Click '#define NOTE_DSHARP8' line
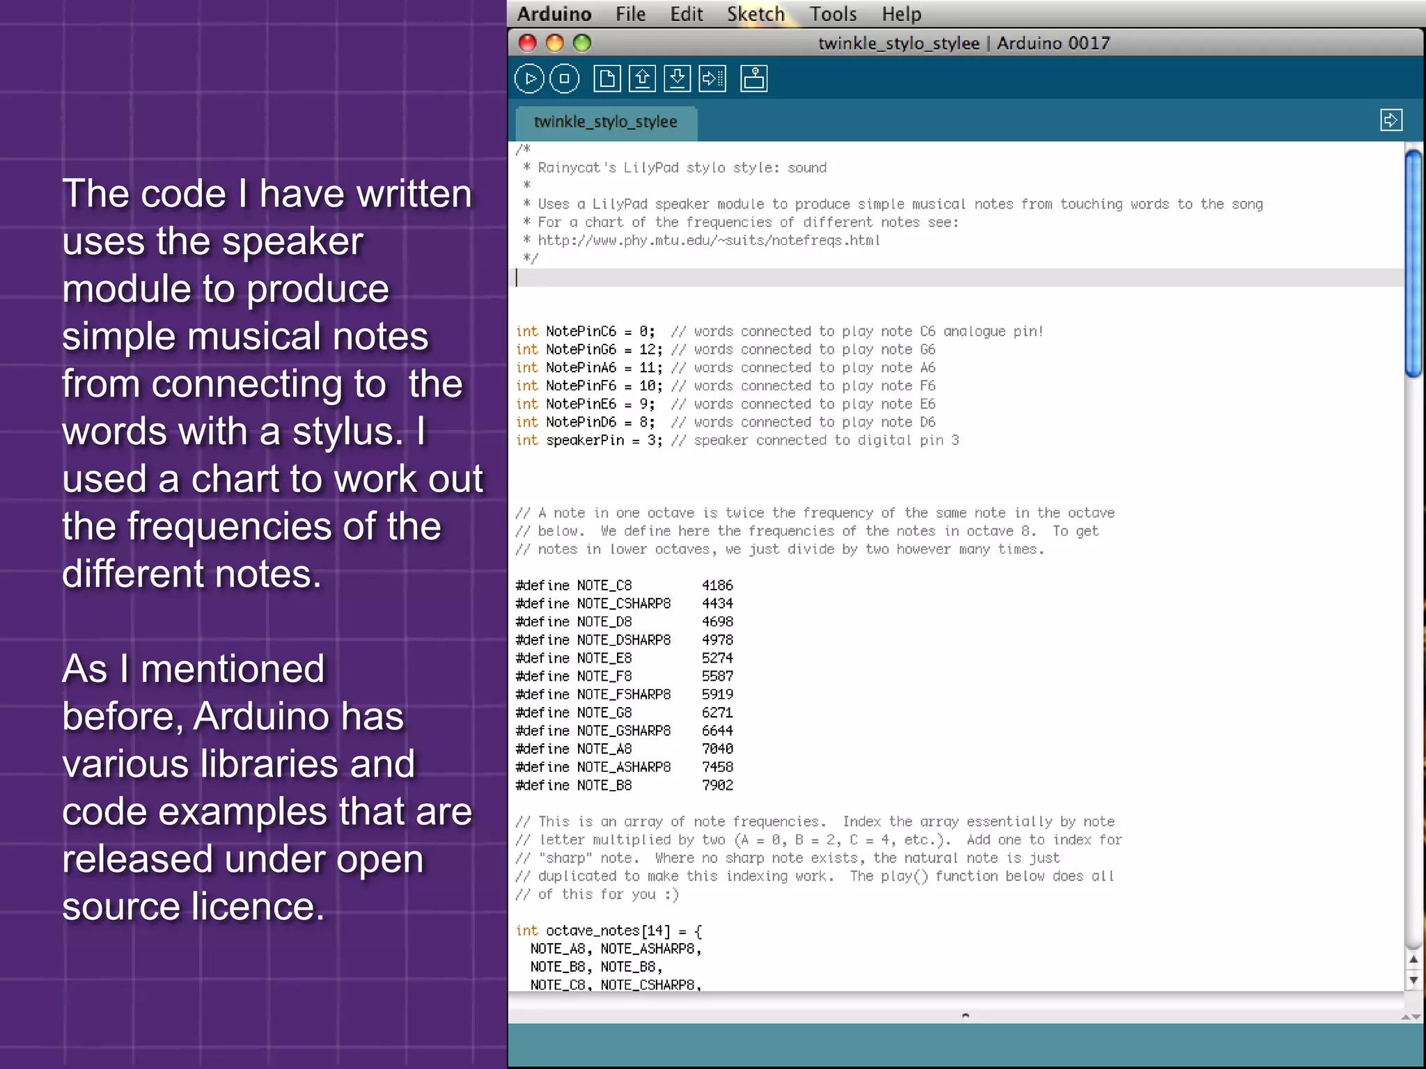Screen dimensions: 1426x1069 point(625,640)
